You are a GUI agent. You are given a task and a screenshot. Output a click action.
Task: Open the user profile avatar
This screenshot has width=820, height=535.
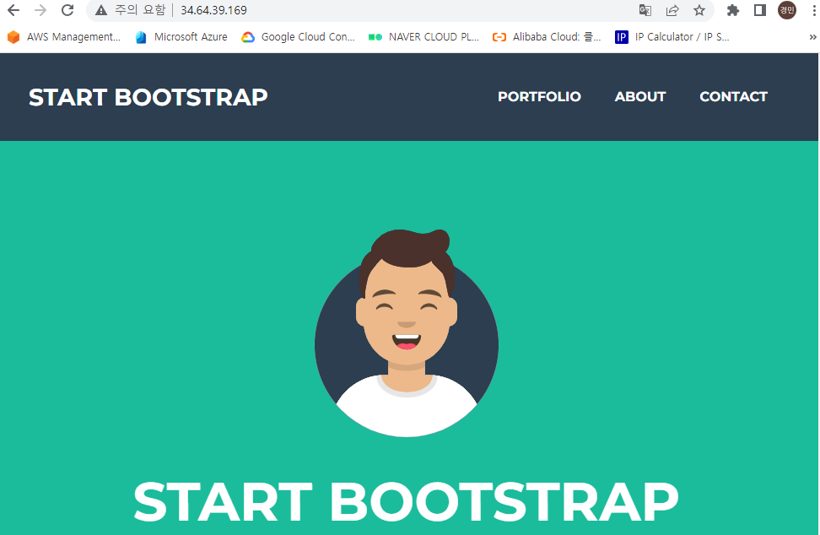point(787,10)
